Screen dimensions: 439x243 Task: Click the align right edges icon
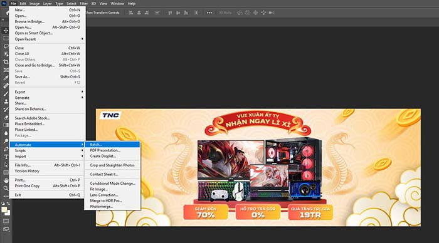point(147,13)
